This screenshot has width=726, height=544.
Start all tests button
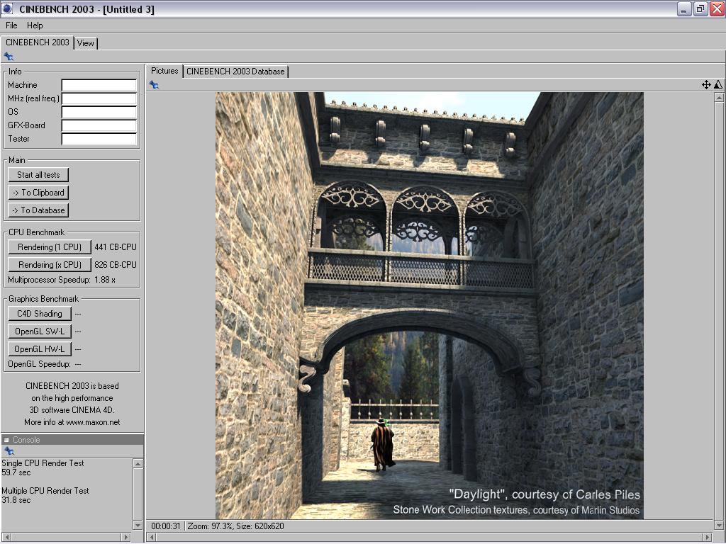coord(38,175)
